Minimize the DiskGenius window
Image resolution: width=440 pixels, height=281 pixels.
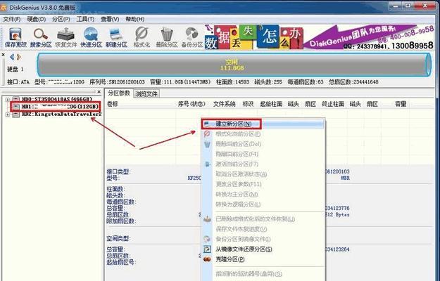tap(396, 6)
